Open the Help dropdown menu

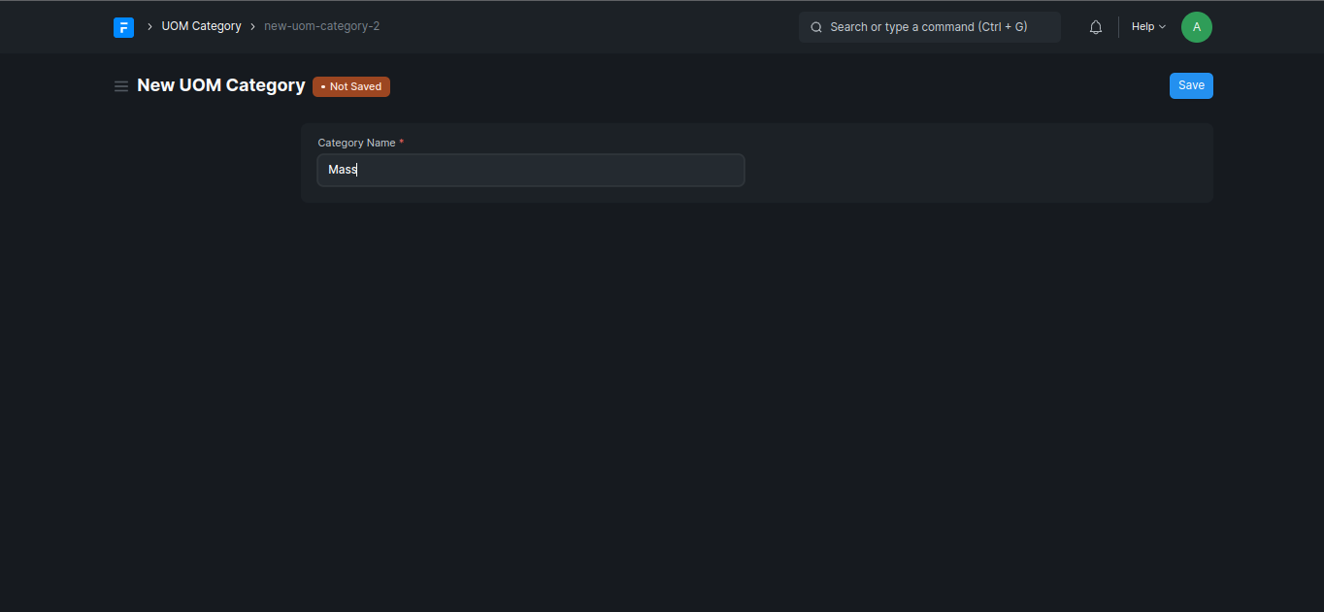tap(1147, 27)
